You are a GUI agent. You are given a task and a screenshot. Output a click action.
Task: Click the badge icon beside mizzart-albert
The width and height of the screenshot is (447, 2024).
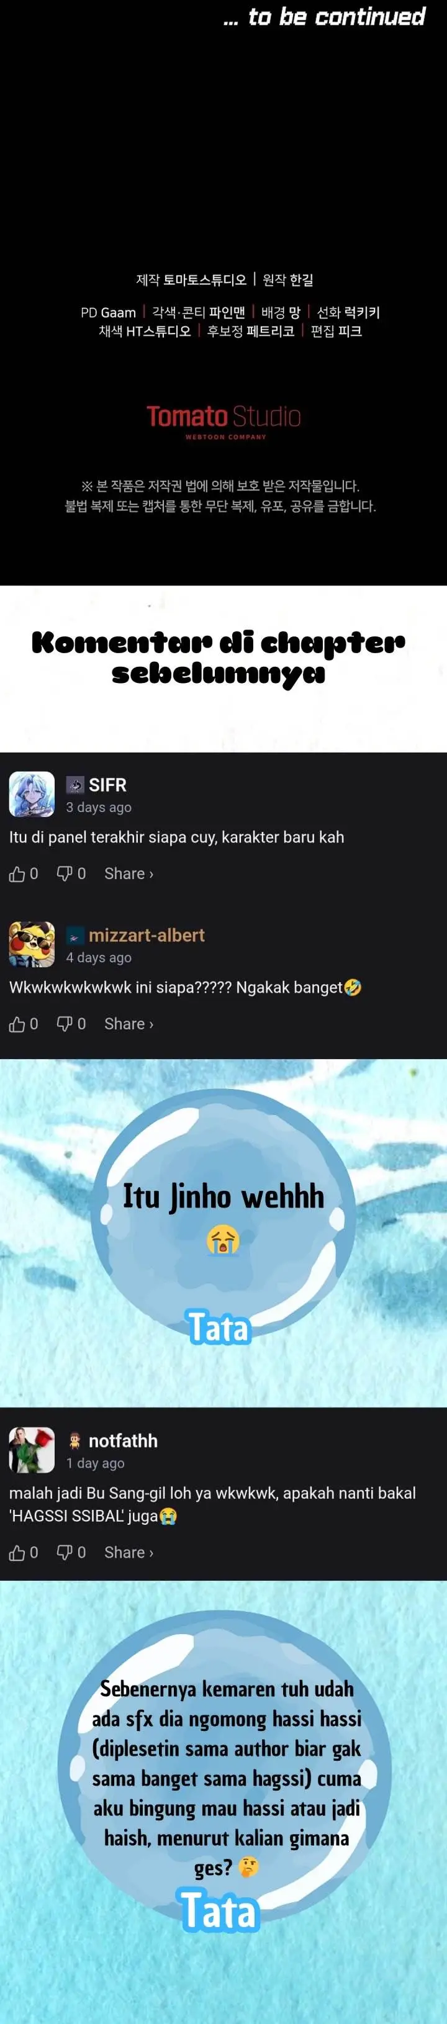click(x=74, y=935)
